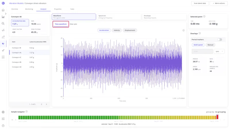Image resolution: width=230 pixels, height=129 pixels.
Task: Select Conveyor 4B row in the list
Action: point(30,62)
